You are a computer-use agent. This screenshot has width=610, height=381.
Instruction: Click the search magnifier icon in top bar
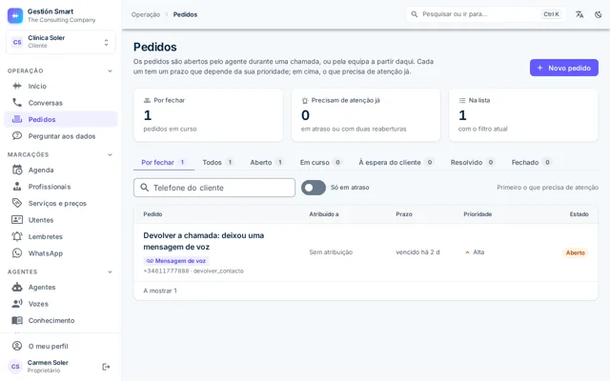[x=415, y=14]
